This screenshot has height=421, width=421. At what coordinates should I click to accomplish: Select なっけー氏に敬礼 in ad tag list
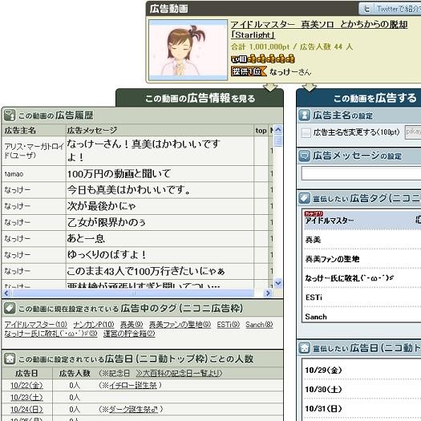[x=362, y=278]
